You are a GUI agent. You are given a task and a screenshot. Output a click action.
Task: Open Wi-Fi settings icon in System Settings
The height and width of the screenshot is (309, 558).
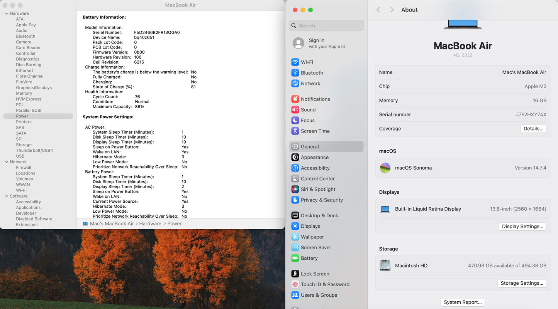click(295, 62)
